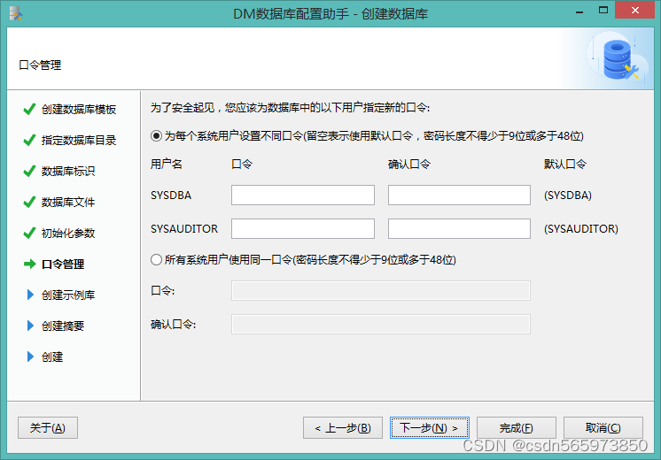
Task: Click the shared 口令: input field
Action: click(381, 291)
